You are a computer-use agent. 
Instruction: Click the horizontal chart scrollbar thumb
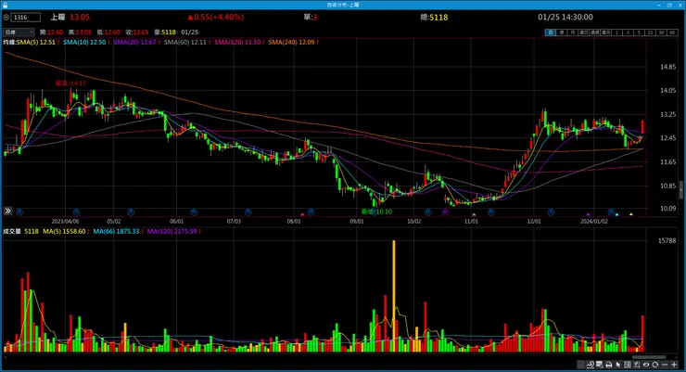[x=649, y=357]
